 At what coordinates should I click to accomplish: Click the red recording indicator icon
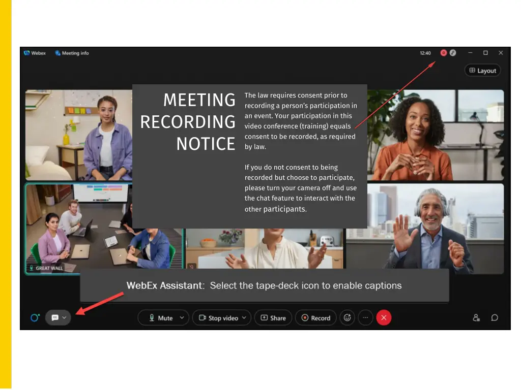tap(443, 53)
